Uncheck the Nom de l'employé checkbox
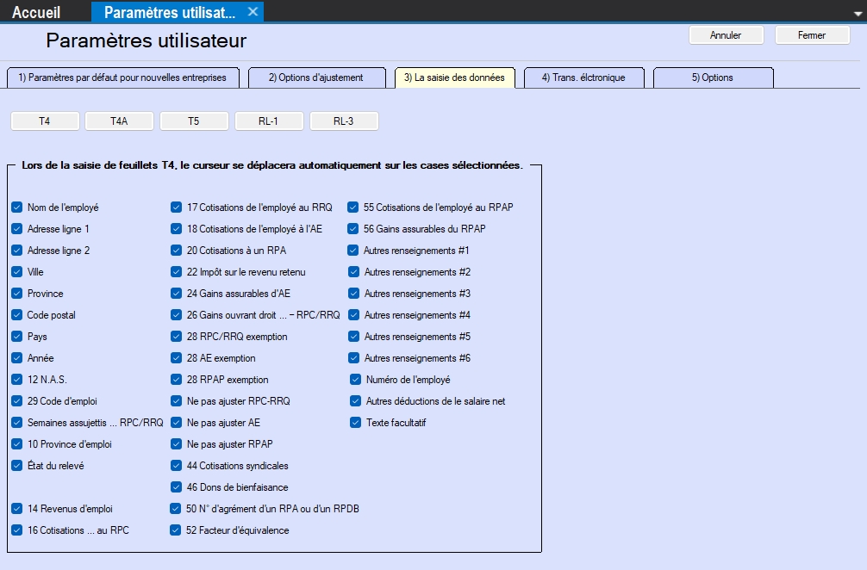 coord(17,208)
